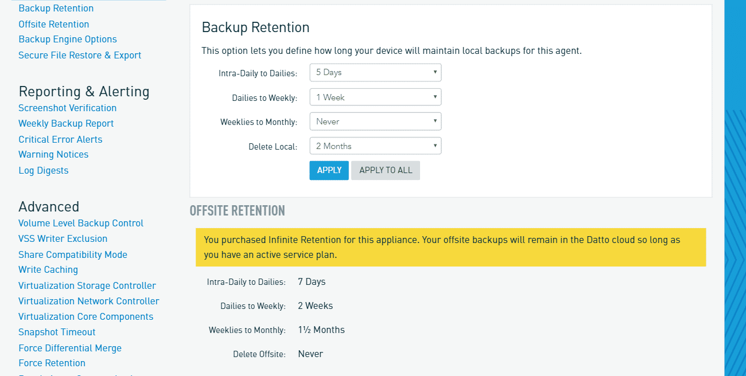This screenshot has height=376, width=746.
Task: Open Offsite Retention in the sidebar
Action: tap(54, 24)
